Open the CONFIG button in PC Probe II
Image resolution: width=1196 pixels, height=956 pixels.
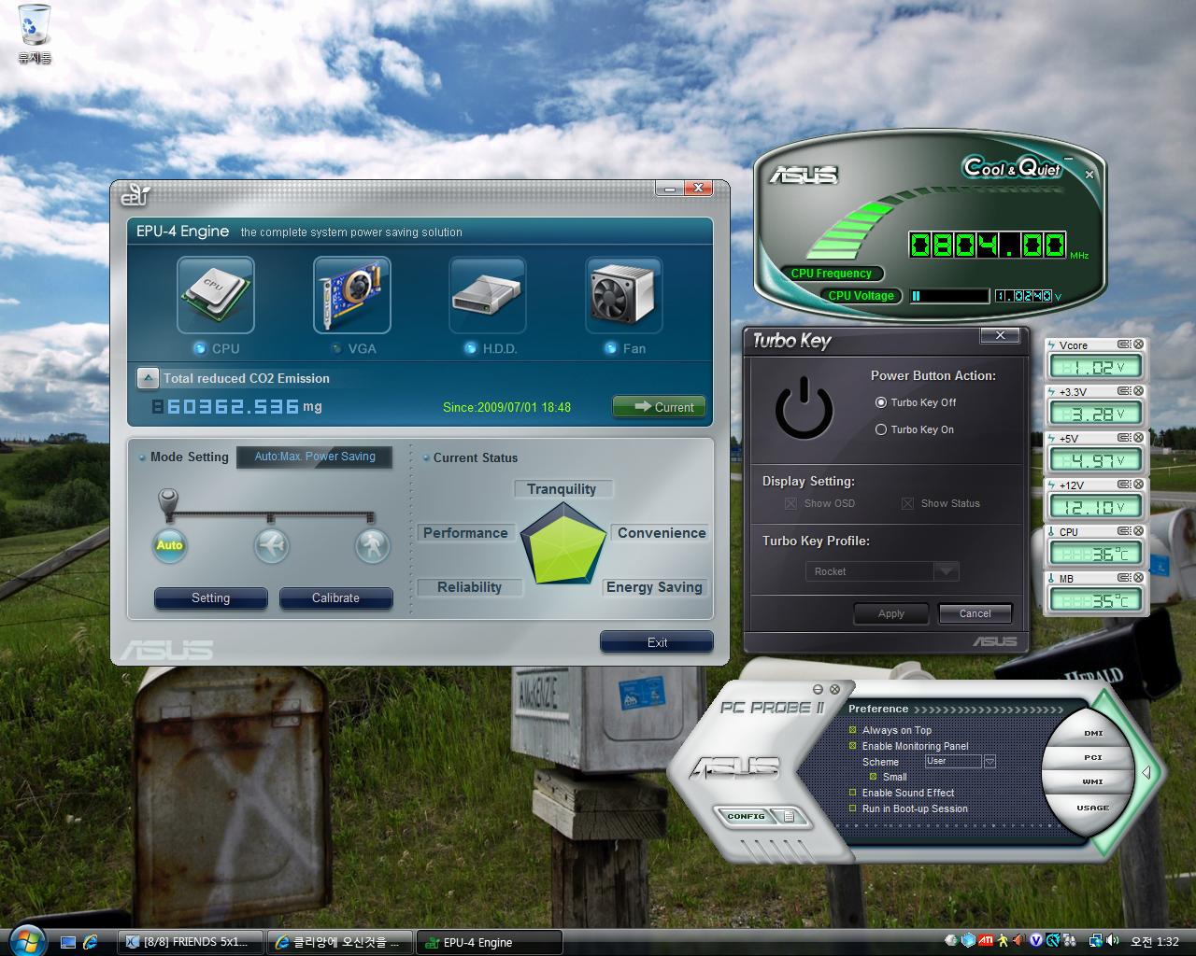tap(747, 817)
